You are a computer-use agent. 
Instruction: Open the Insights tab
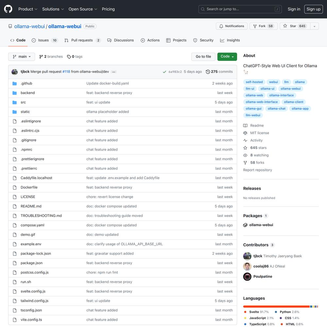click(x=230, y=40)
